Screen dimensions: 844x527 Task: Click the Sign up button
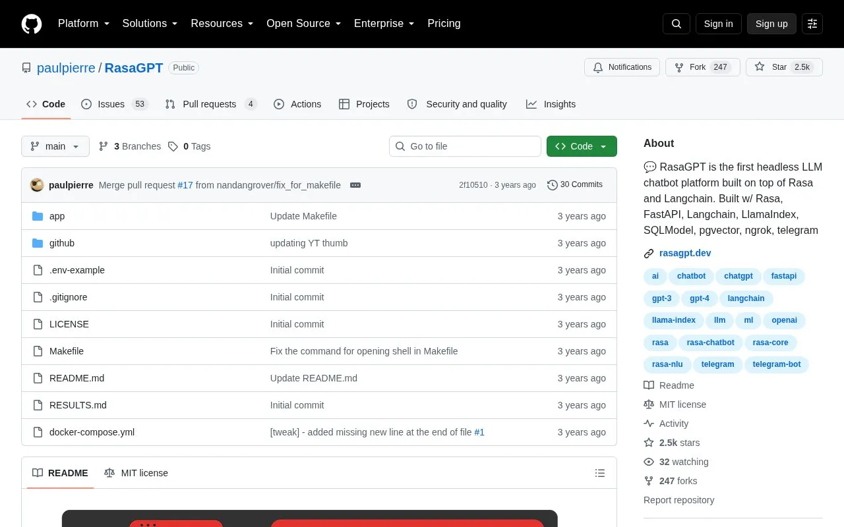[771, 24]
